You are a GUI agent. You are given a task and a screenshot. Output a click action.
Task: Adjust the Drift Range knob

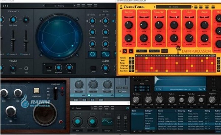pyautogui.click(x=13, y=20)
